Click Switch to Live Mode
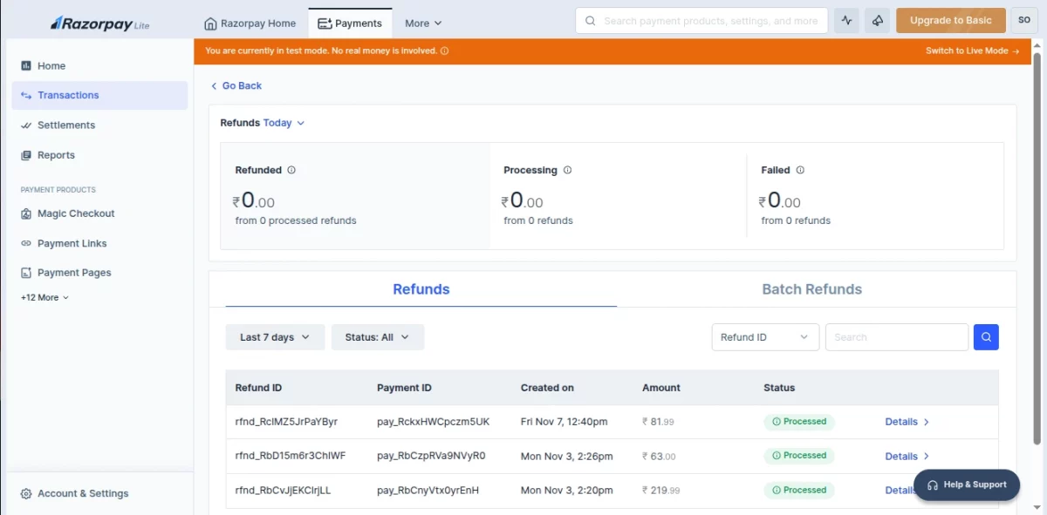The height and width of the screenshot is (515, 1047). click(968, 51)
